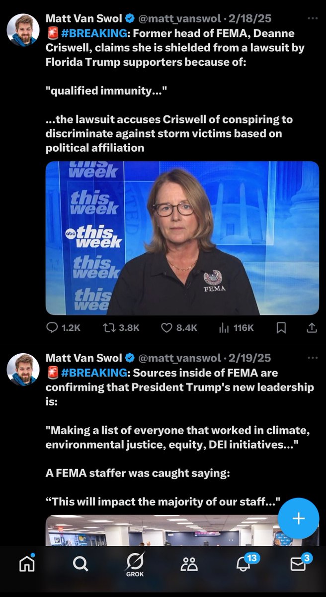
Task: Reply to the Deanne Criswell post
Action: tap(52, 327)
